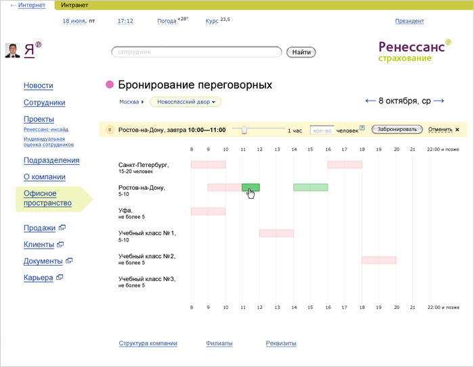The width and height of the screenshot is (474, 367).
Task: Click the сотрудник search field
Action: (196, 52)
